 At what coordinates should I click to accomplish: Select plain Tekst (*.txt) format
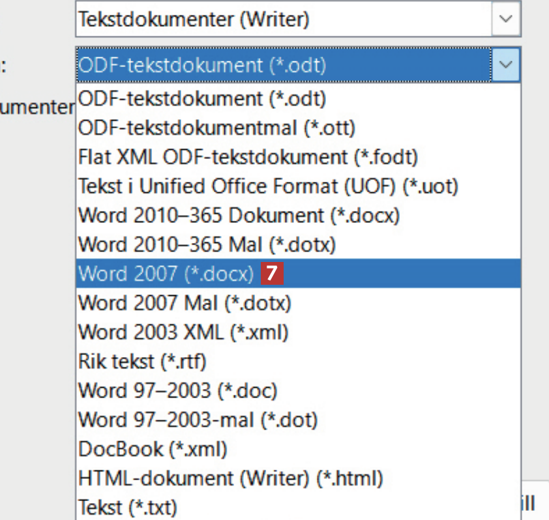128,507
